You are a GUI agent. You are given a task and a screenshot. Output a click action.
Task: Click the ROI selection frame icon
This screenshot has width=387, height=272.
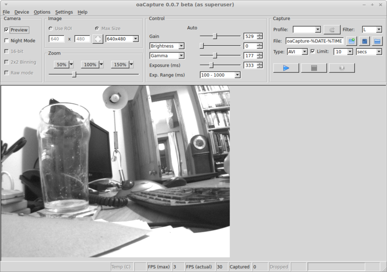[x=97, y=39]
